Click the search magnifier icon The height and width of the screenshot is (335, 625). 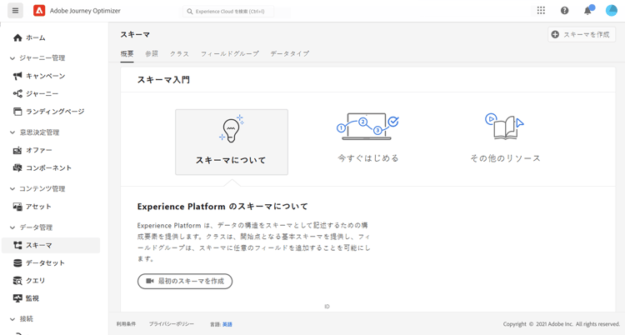(x=190, y=12)
